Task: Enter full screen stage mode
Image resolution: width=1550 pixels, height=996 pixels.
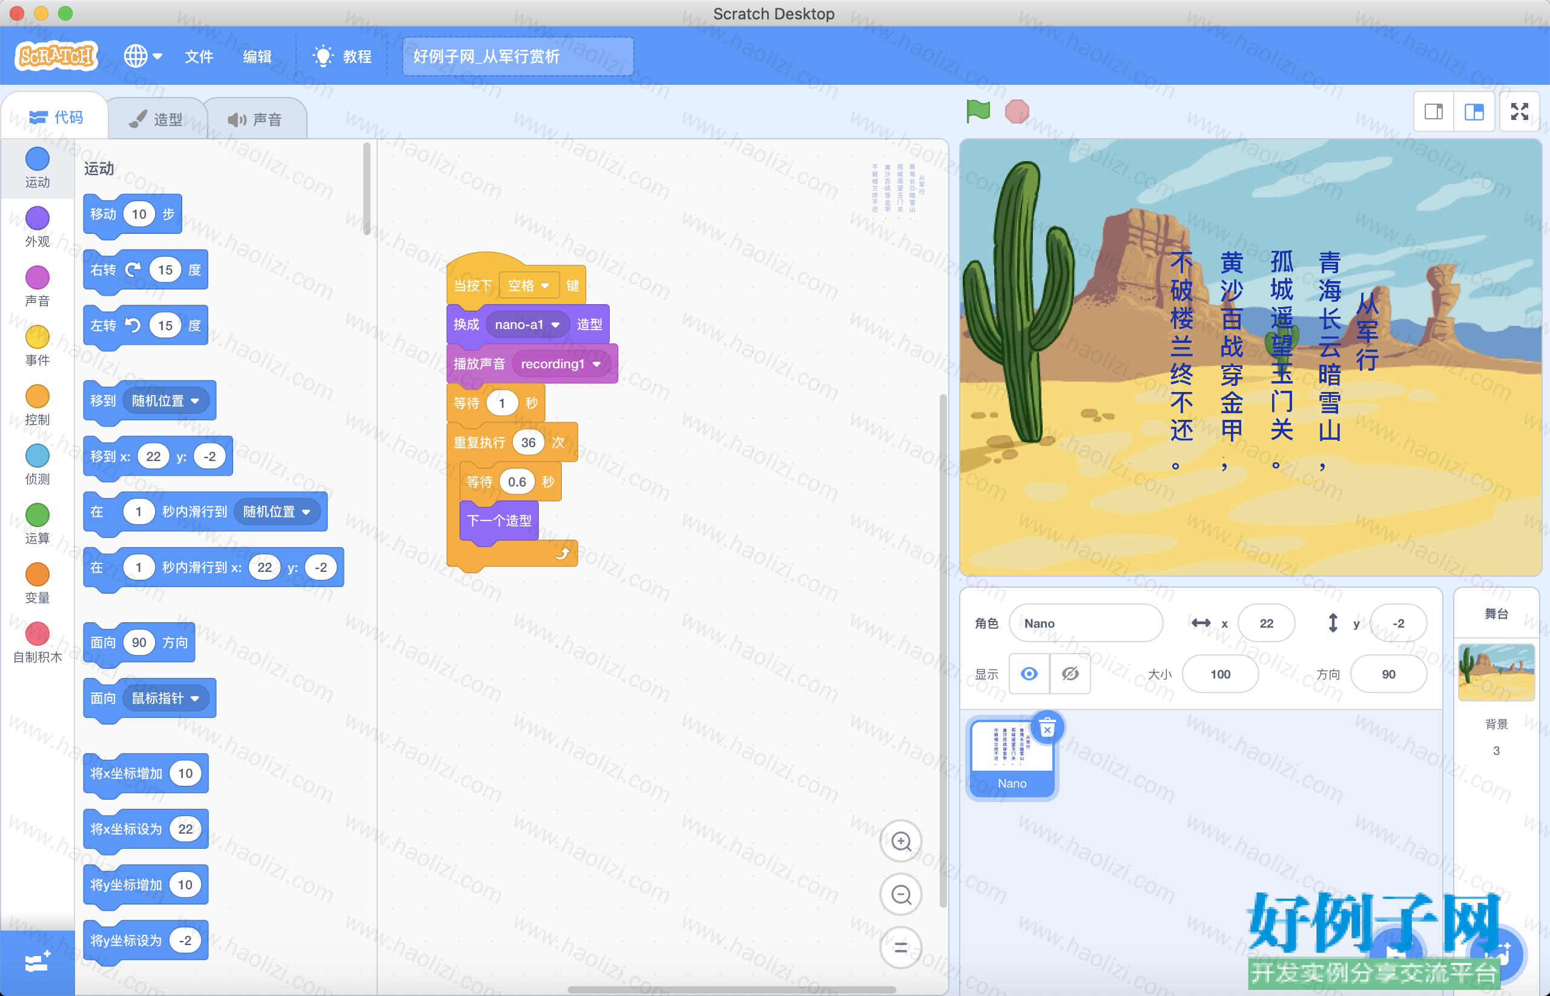Action: pyautogui.click(x=1520, y=112)
